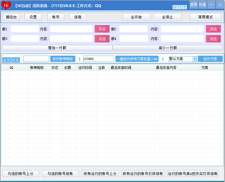Click the Hi heart logo icon
The height and width of the screenshot is (182, 225).
coord(6,6)
